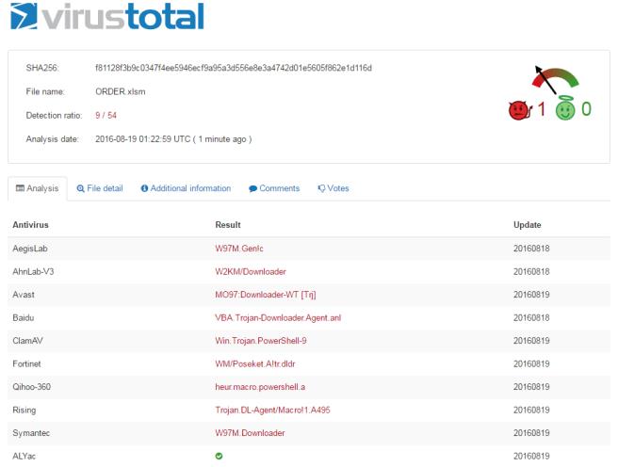Screen dimensions: 618x467
Task: Switch to the Comments tab
Action: pos(274,188)
